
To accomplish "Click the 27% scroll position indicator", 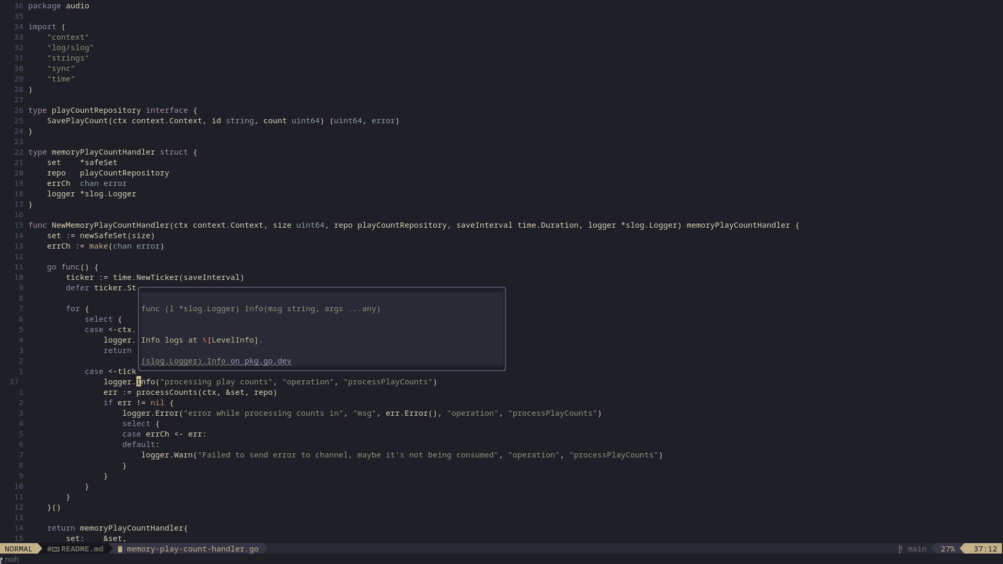I will click(948, 549).
